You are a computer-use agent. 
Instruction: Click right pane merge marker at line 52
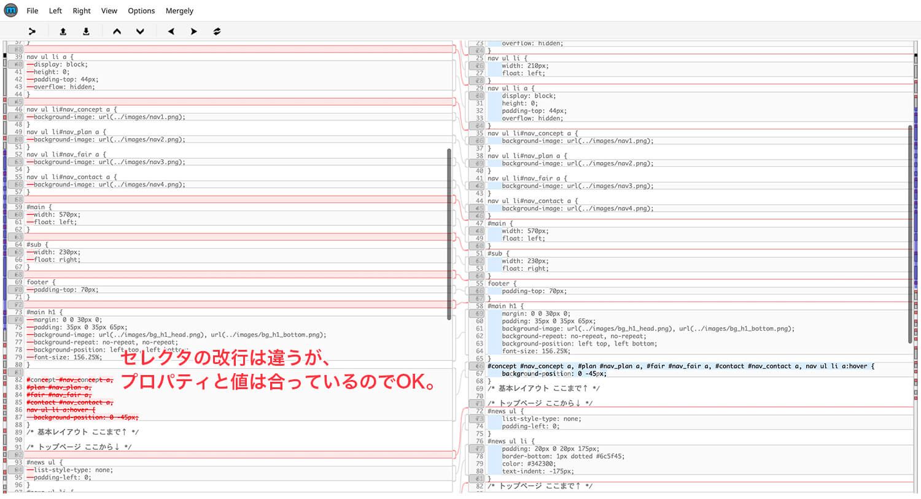pos(477,261)
